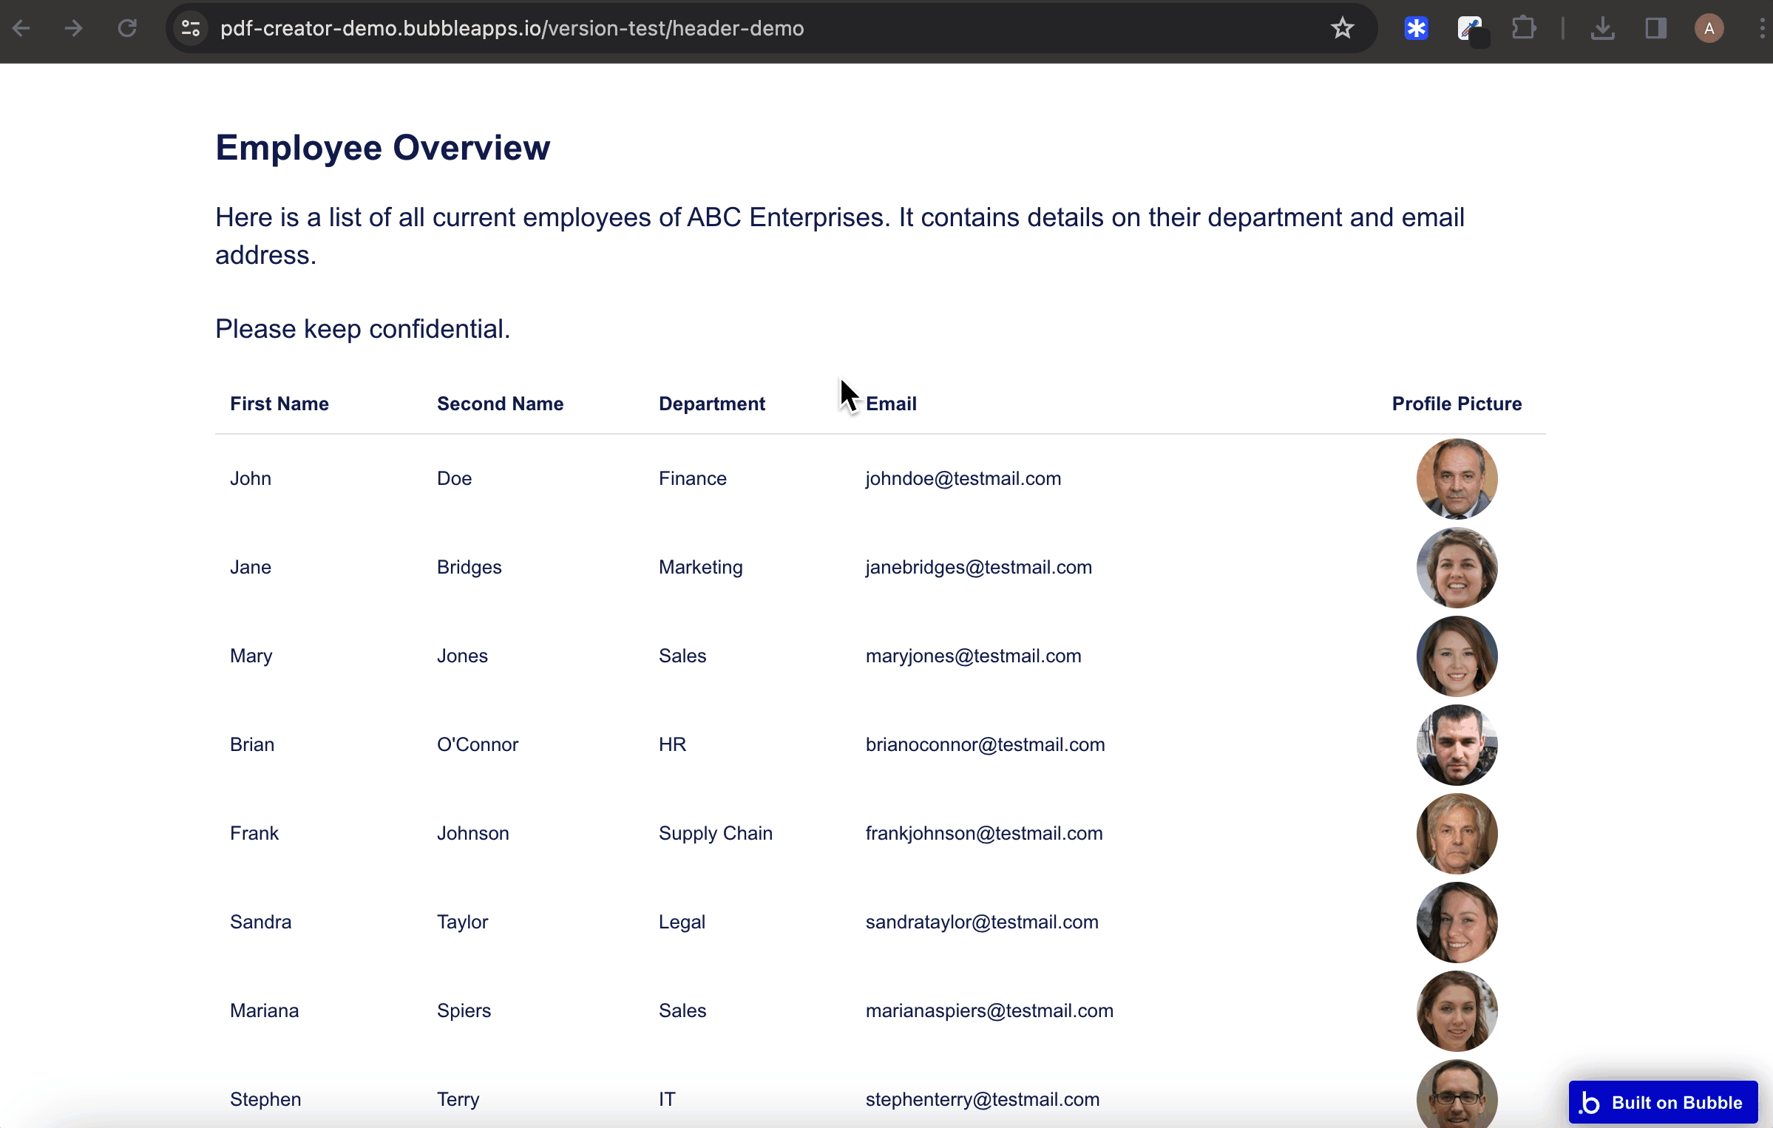Click the Built on Bubble badge
Screen dimensions: 1773x1128
point(1663,1102)
